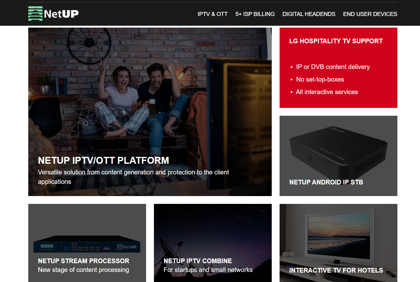Open Interactive TV for Hotels link

(x=336, y=270)
